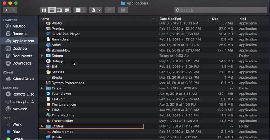Image resolution: width=270 pixels, height=140 pixels.
Task: Open Recents in the sidebar
Action: [19, 34]
